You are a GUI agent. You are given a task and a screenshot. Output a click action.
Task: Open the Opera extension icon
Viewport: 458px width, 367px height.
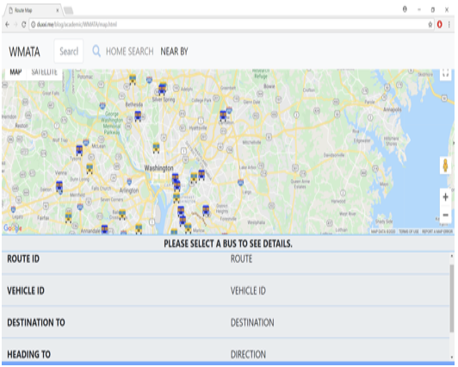pyautogui.click(x=439, y=24)
